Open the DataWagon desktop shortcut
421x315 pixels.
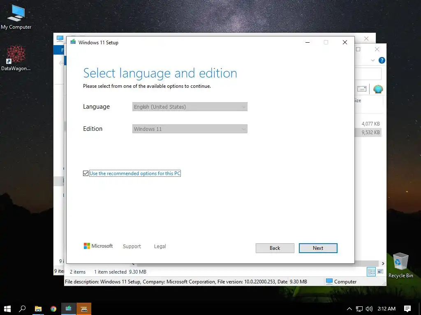tap(16, 58)
